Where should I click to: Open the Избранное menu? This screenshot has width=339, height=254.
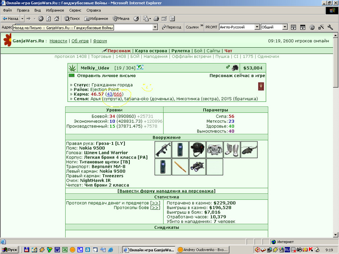click(x=55, y=10)
